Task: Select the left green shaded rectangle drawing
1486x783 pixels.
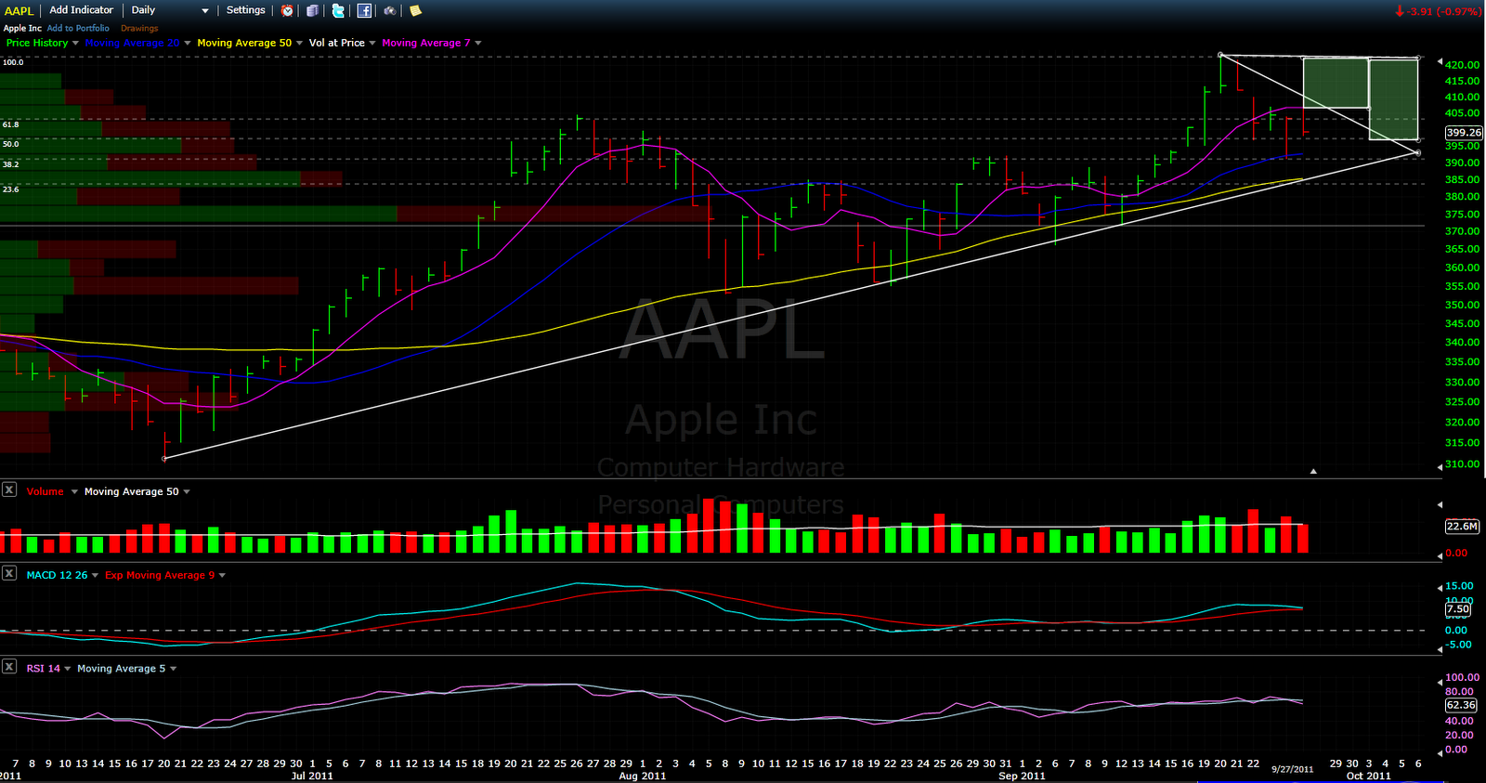Action: pos(1336,83)
